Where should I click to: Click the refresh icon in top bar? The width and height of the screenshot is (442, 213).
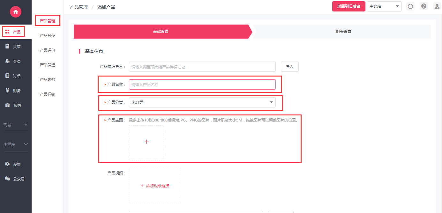(x=410, y=6)
